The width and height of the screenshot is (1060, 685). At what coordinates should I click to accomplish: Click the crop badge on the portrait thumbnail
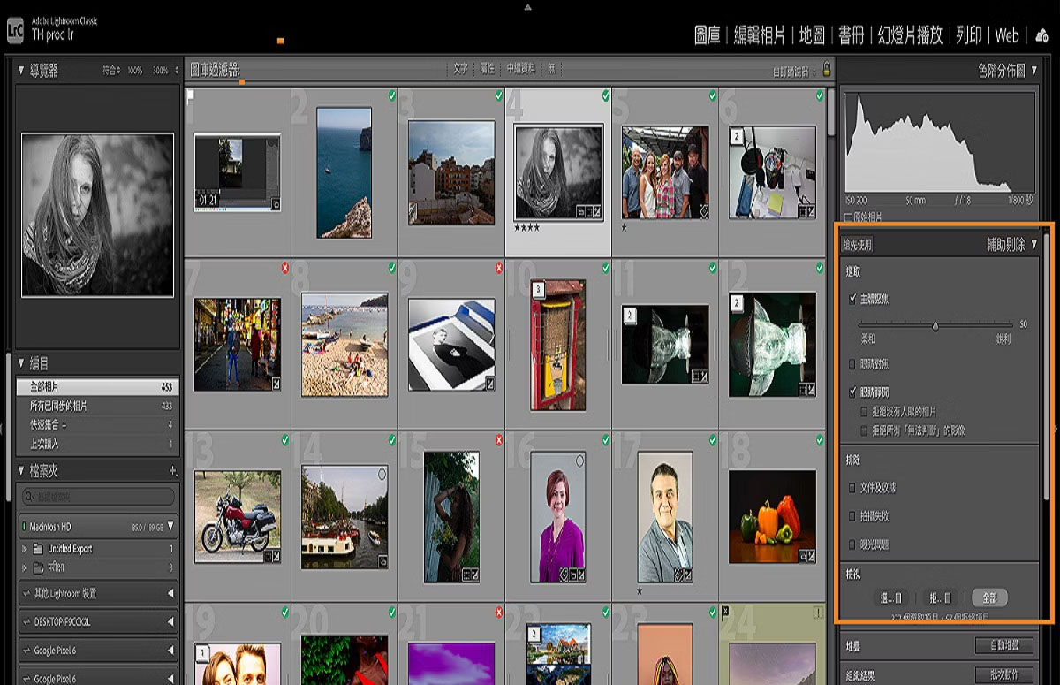tap(588, 210)
